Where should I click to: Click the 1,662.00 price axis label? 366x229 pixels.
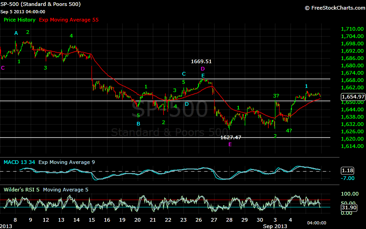352,87
